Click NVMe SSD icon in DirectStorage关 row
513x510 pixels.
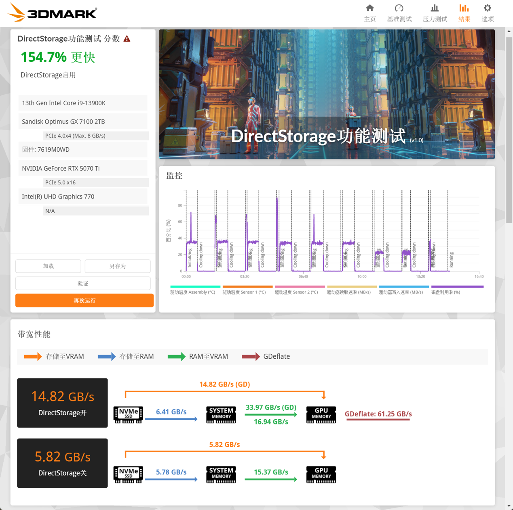(128, 475)
